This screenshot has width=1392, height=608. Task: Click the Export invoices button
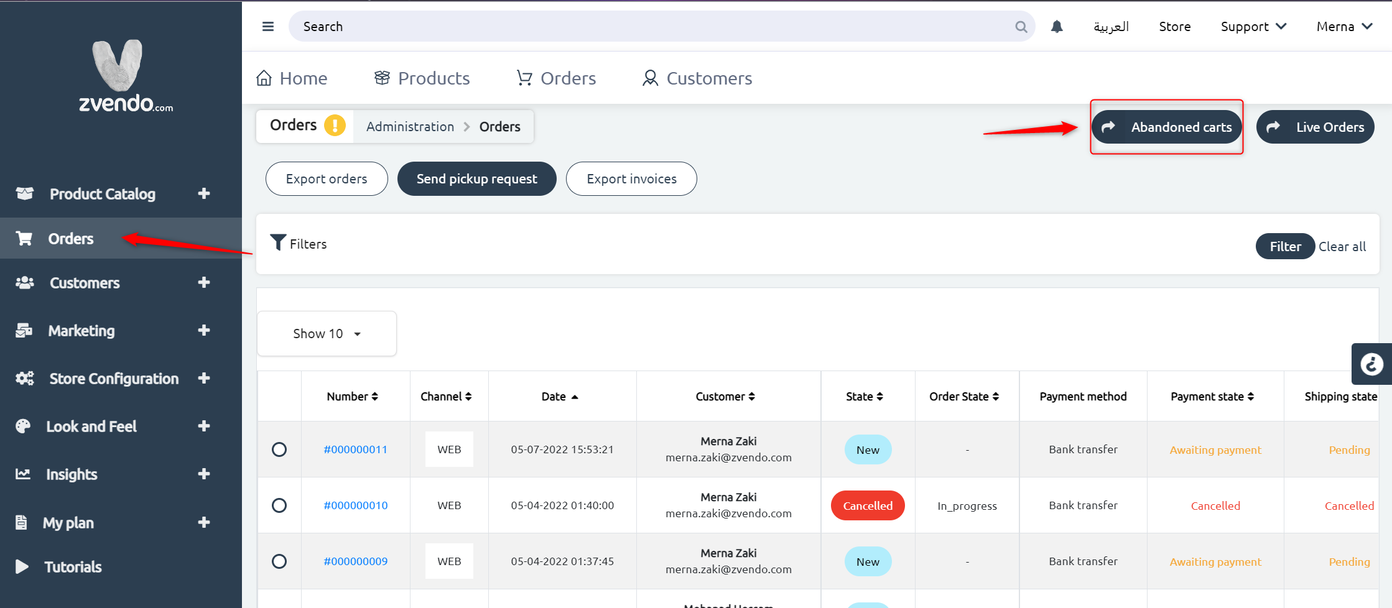(x=631, y=179)
